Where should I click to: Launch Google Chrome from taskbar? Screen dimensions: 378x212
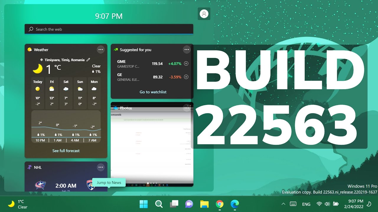coord(219,204)
